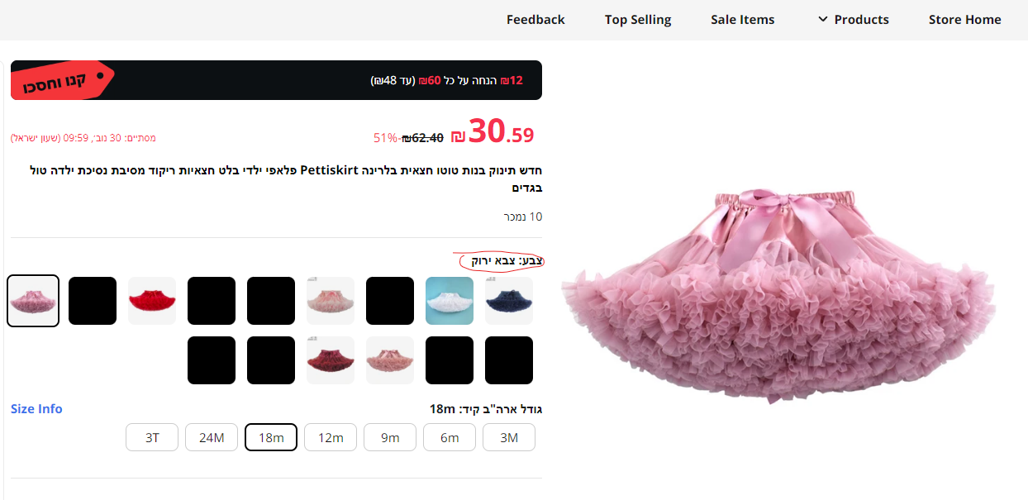Pick size 9m

click(x=390, y=438)
